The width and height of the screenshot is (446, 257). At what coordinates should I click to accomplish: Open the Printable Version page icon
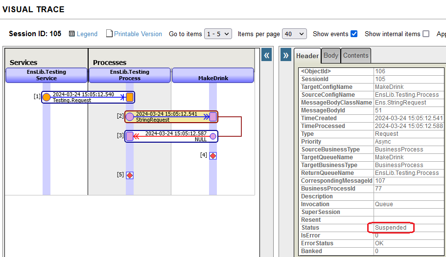[110, 34]
